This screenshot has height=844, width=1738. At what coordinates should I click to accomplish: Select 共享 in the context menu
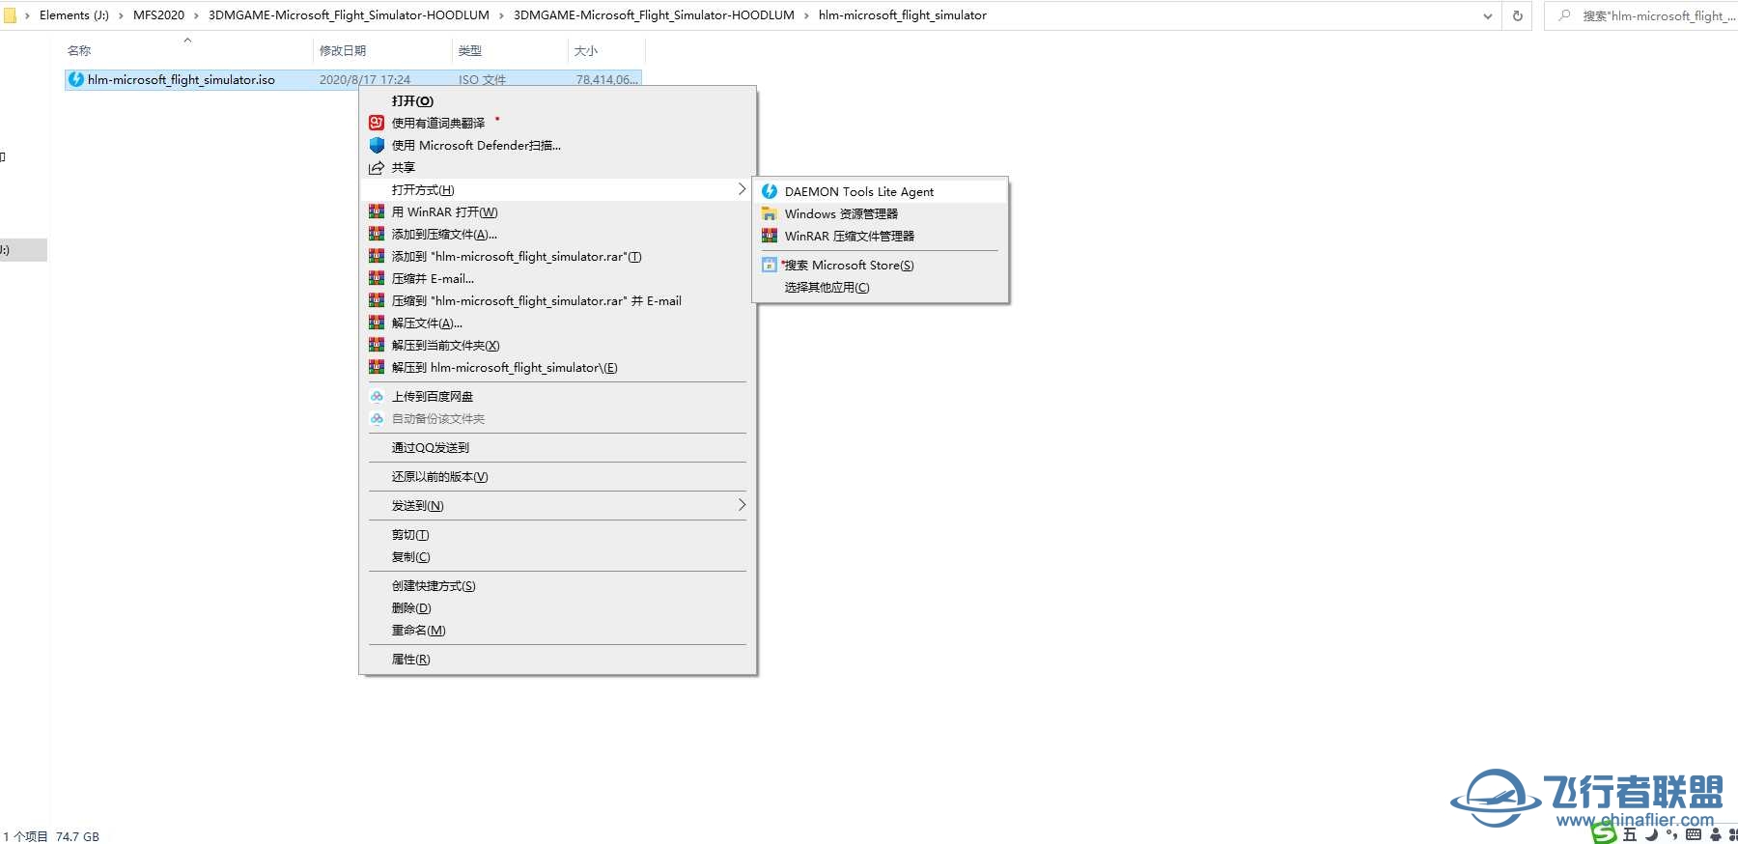(x=557, y=167)
